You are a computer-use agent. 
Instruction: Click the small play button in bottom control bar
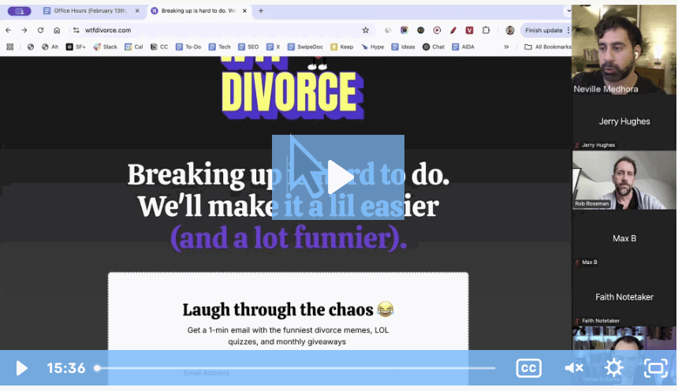[x=21, y=368]
